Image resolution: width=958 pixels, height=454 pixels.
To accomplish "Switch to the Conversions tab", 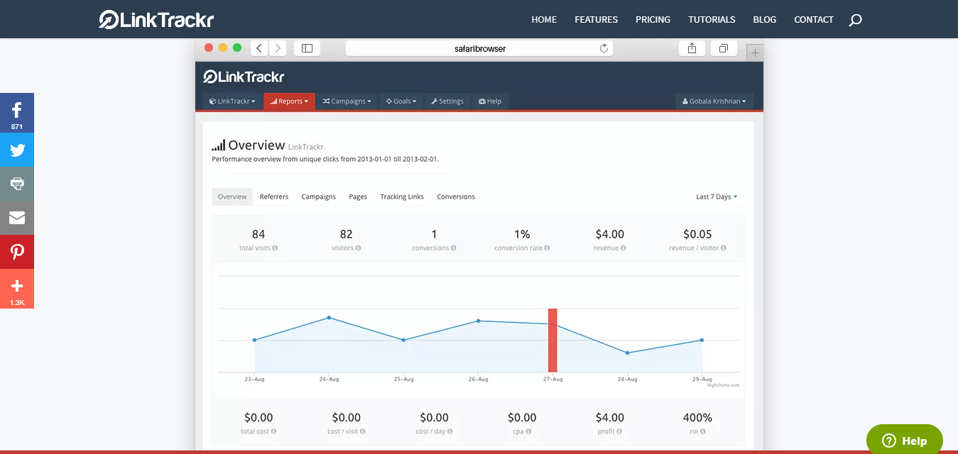I will click(456, 196).
